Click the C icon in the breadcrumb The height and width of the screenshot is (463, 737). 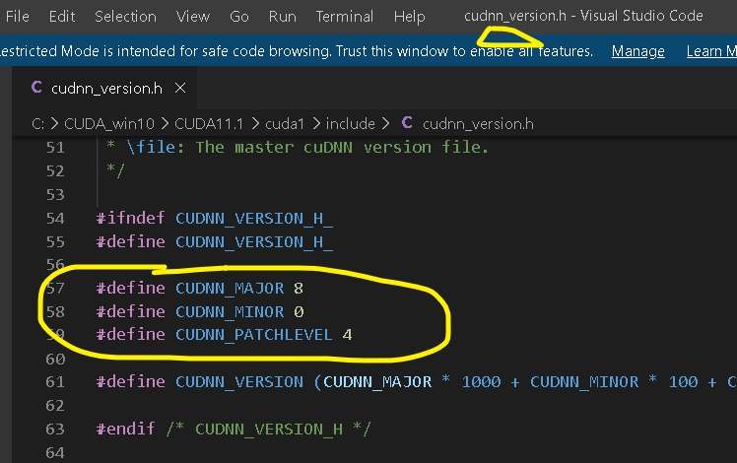pyautogui.click(x=407, y=123)
